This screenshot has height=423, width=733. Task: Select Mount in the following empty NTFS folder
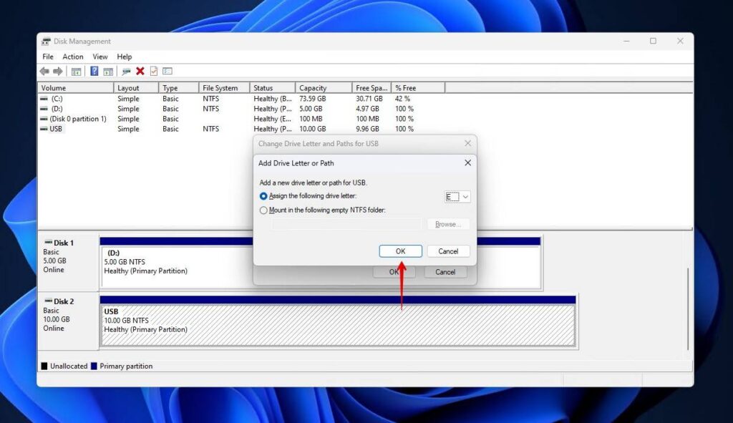(263, 210)
